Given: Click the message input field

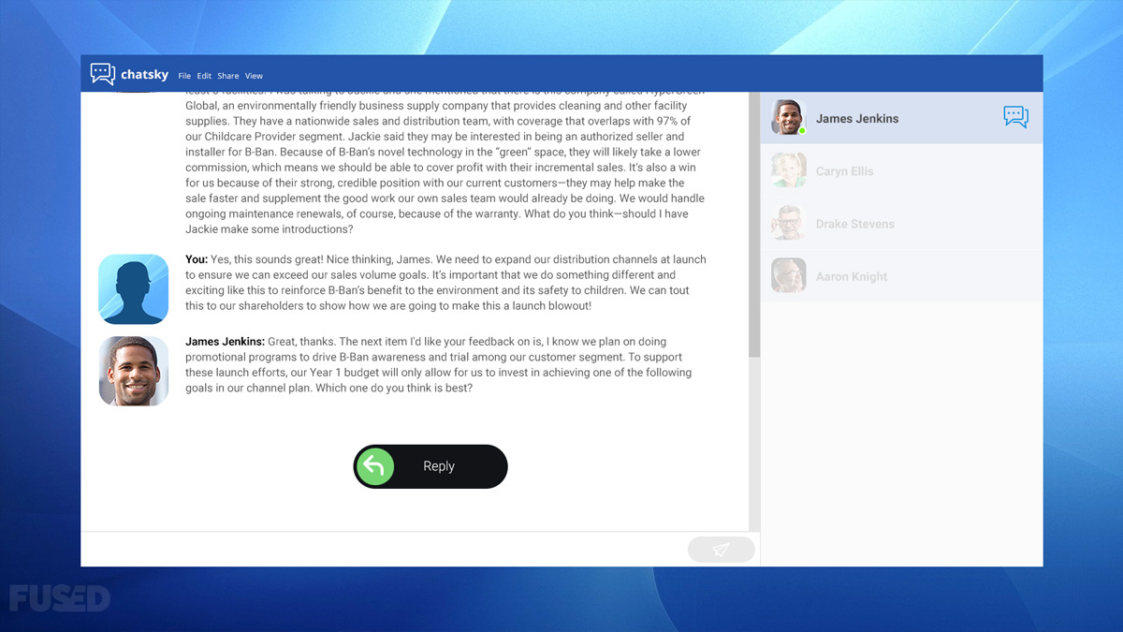Looking at the screenshot, I should point(384,550).
